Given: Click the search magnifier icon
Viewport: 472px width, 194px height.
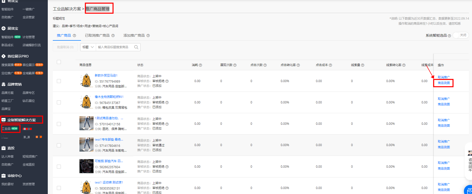Looking at the screenshot, I should coord(136,47).
